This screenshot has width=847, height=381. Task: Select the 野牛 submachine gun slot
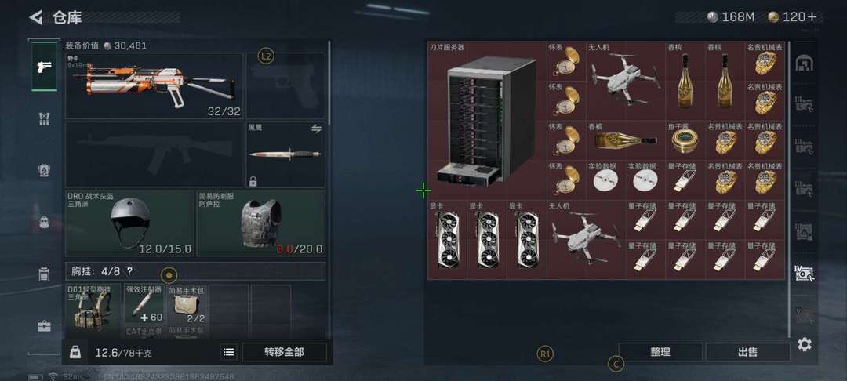154,85
